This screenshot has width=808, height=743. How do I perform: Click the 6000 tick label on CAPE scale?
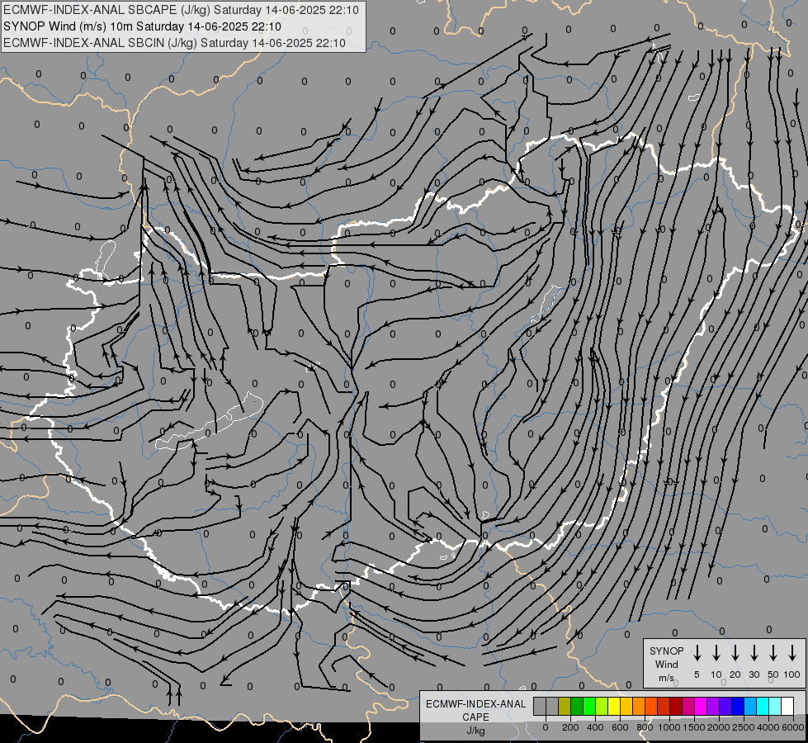(x=793, y=727)
